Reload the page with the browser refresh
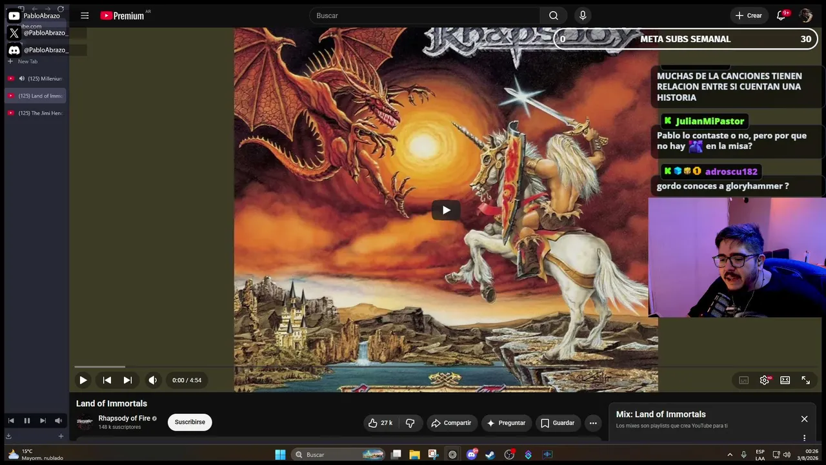 tap(61, 9)
